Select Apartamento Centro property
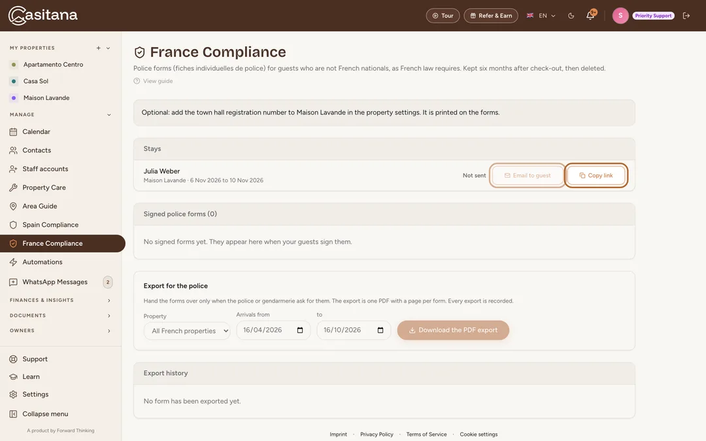The width and height of the screenshot is (706, 441). click(x=53, y=64)
